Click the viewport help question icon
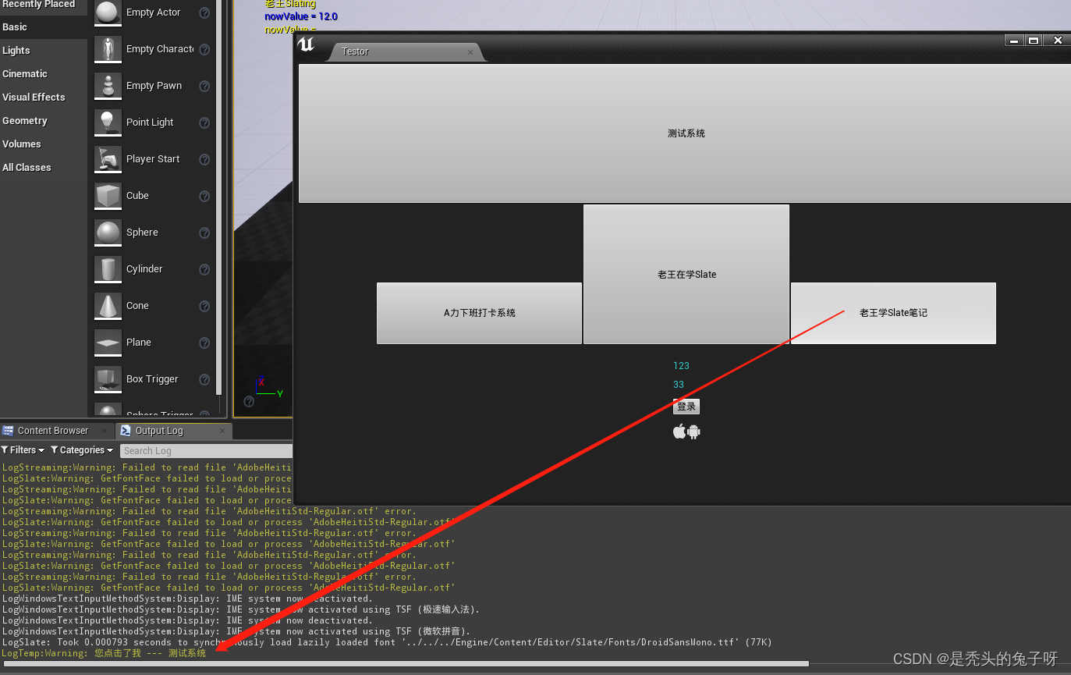Viewport: 1071px width, 675px height. (x=249, y=401)
